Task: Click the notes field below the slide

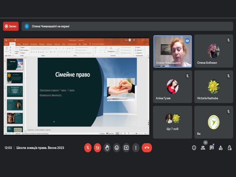Action: pos(87,130)
